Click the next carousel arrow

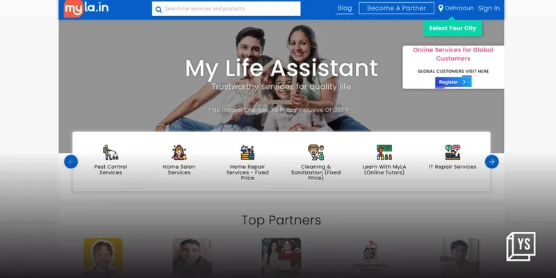[x=492, y=162]
